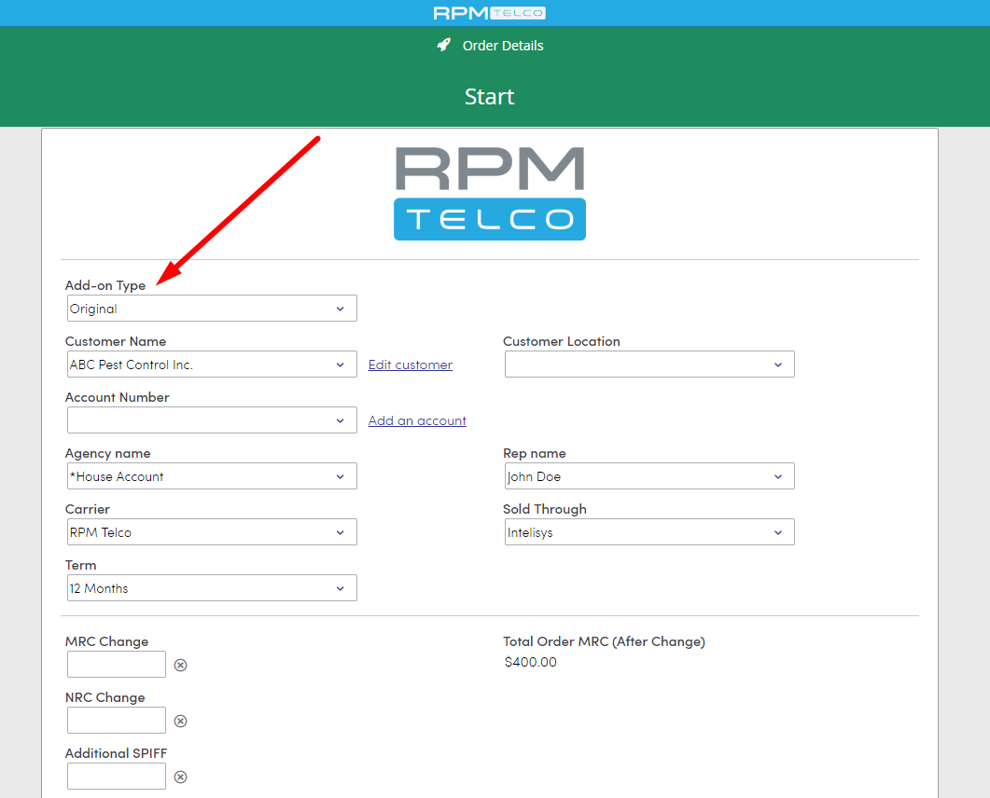Click the Add-on Type label

(x=105, y=285)
